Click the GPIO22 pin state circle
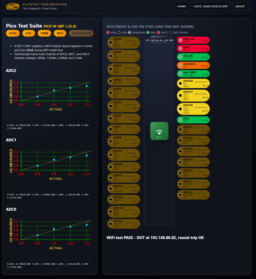The width and height of the screenshot is (256, 279). tap(180, 130)
